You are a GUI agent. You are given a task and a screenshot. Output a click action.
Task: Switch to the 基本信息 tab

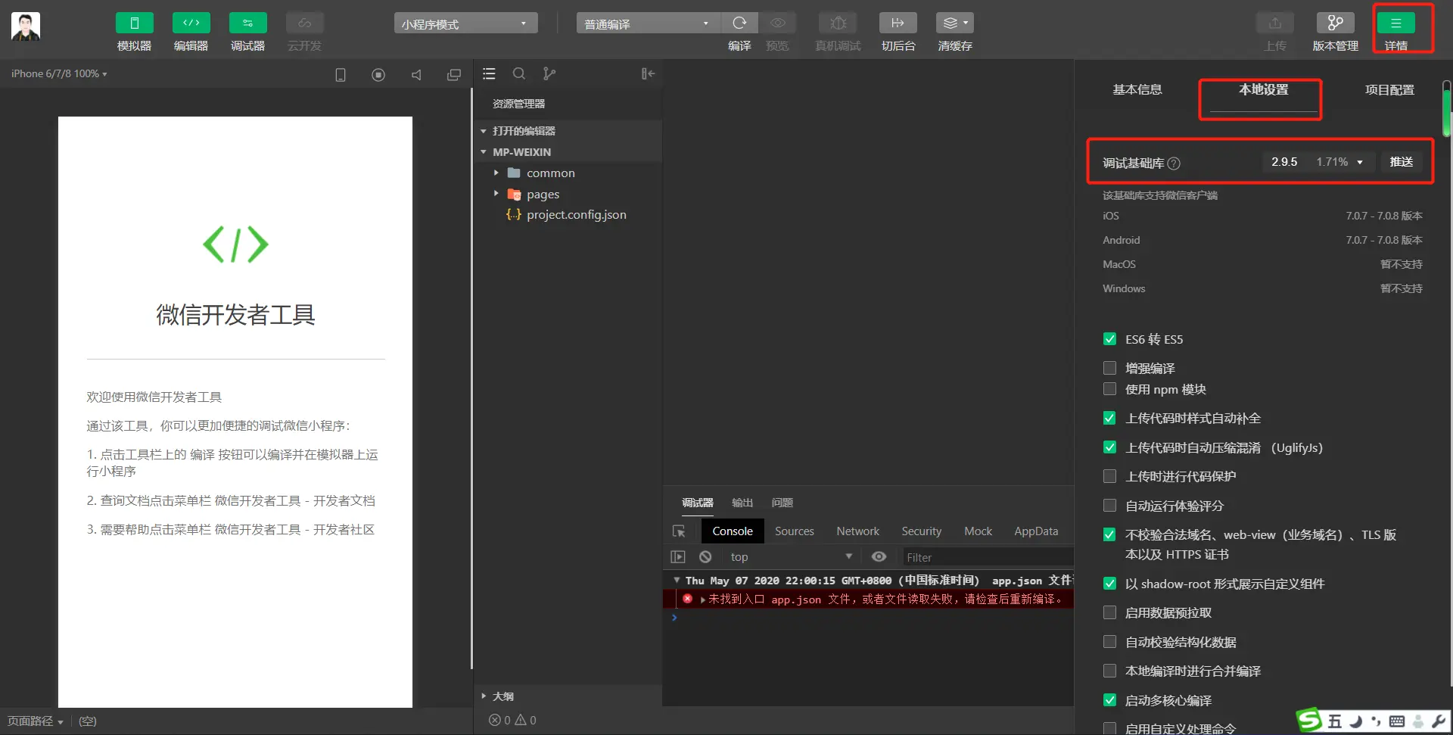(x=1137, y=89)
